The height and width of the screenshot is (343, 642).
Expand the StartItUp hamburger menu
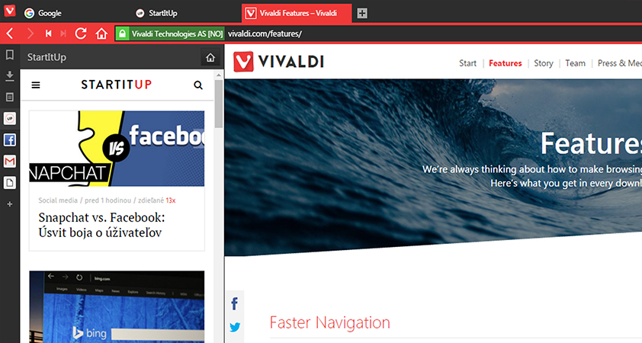click(x=36, y=85)
